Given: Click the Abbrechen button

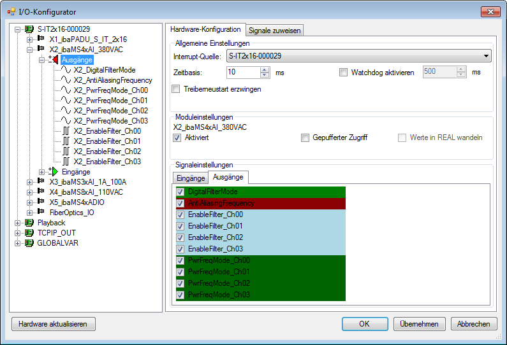Looking at the screenshot, I should click(x=474, y=324).
